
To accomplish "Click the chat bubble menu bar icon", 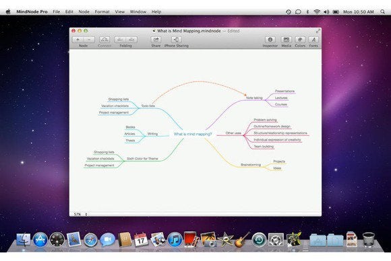I will (x=298, y=11).
